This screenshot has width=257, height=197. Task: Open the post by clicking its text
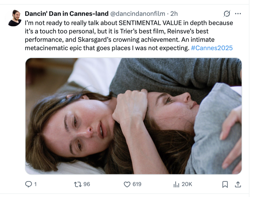[112, 39]
